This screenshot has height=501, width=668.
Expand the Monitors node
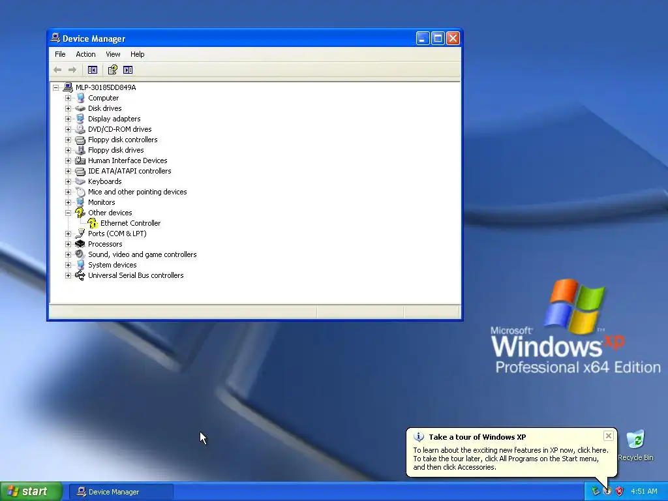tap(68, 202)
